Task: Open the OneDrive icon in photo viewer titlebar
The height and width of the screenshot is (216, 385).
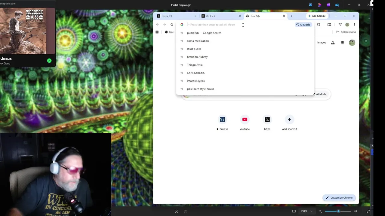Action: 337,5
